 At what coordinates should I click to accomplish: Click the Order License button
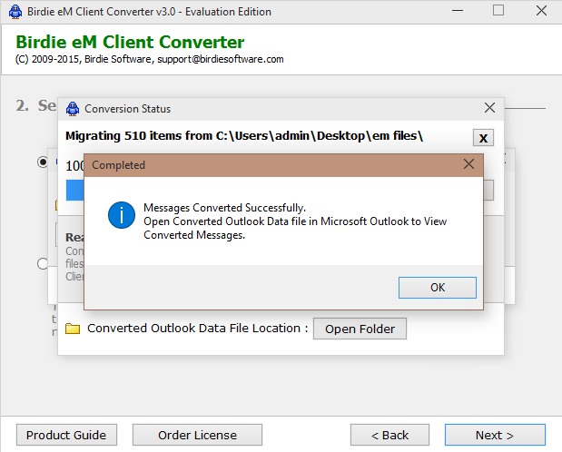pyautogui.click(x=198, y=435)
